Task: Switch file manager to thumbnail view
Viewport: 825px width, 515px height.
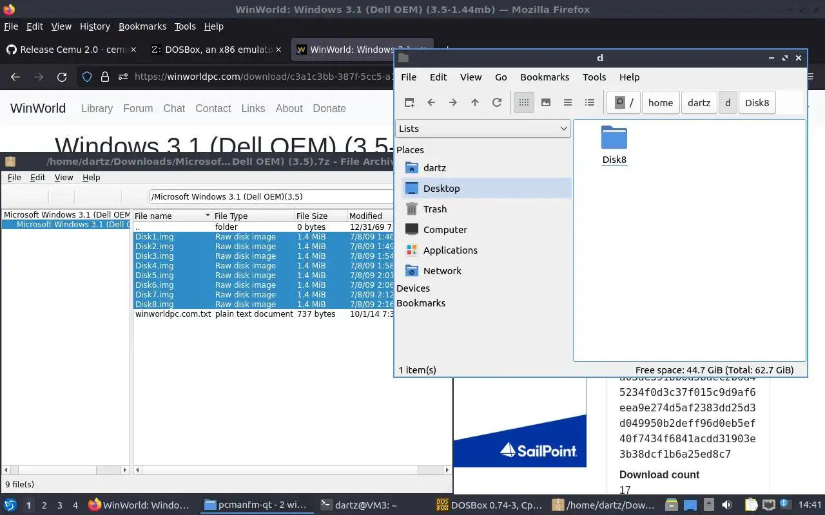Action: [546, 102]
